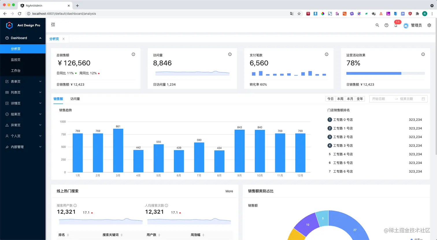Viewport: 437px width, 240px height.
Task: Open the notification bell with badge 11
Action: point(396,25)
